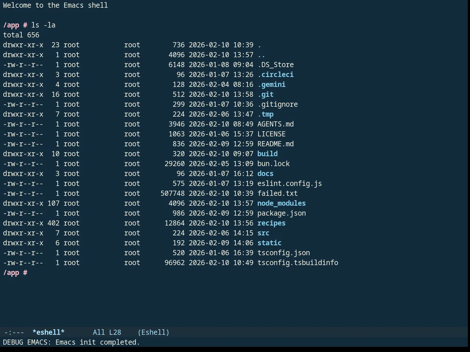The height and width of the screenshot is (352, 470).
Task: Click the node_modules directory name
Action: 282,203
